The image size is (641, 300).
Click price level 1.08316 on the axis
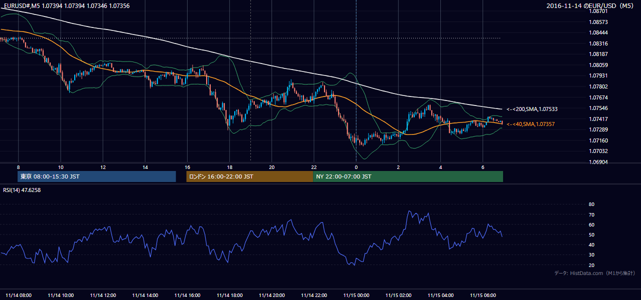(599, 43)
